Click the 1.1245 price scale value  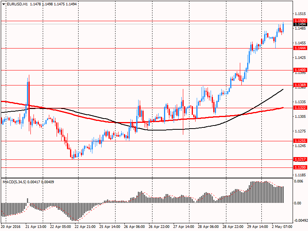click(x=300, y=146)
